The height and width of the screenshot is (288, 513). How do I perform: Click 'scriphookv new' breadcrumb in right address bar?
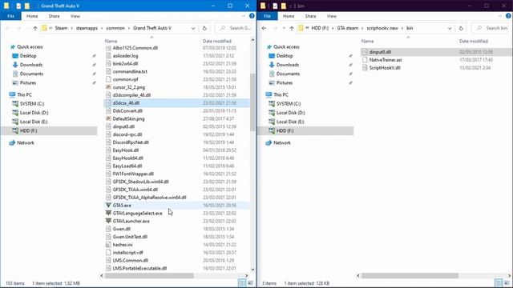(x=382, y=29)
